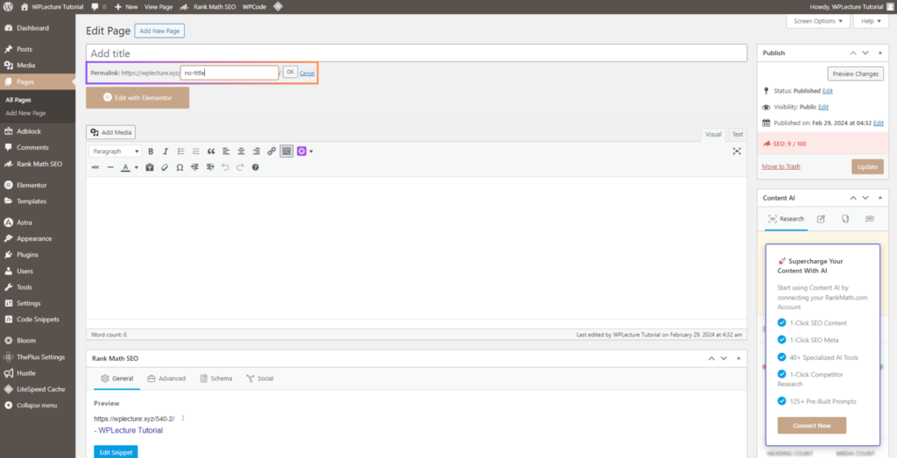This screenshot has height=458, width=897.
Task: Edit the page Status
Action: click(827, 91)
